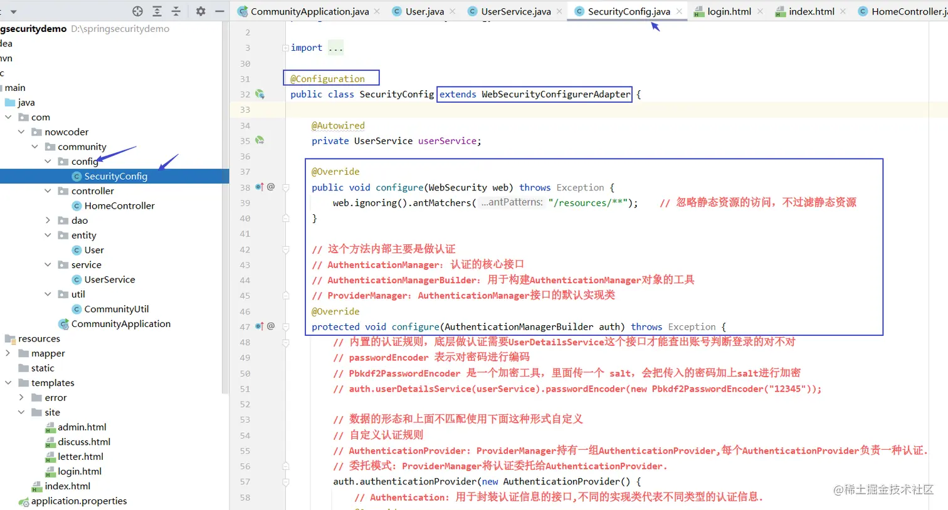The image size is (948, 510).
Task: Click the application.properties file icon
Action: point(24,501)
